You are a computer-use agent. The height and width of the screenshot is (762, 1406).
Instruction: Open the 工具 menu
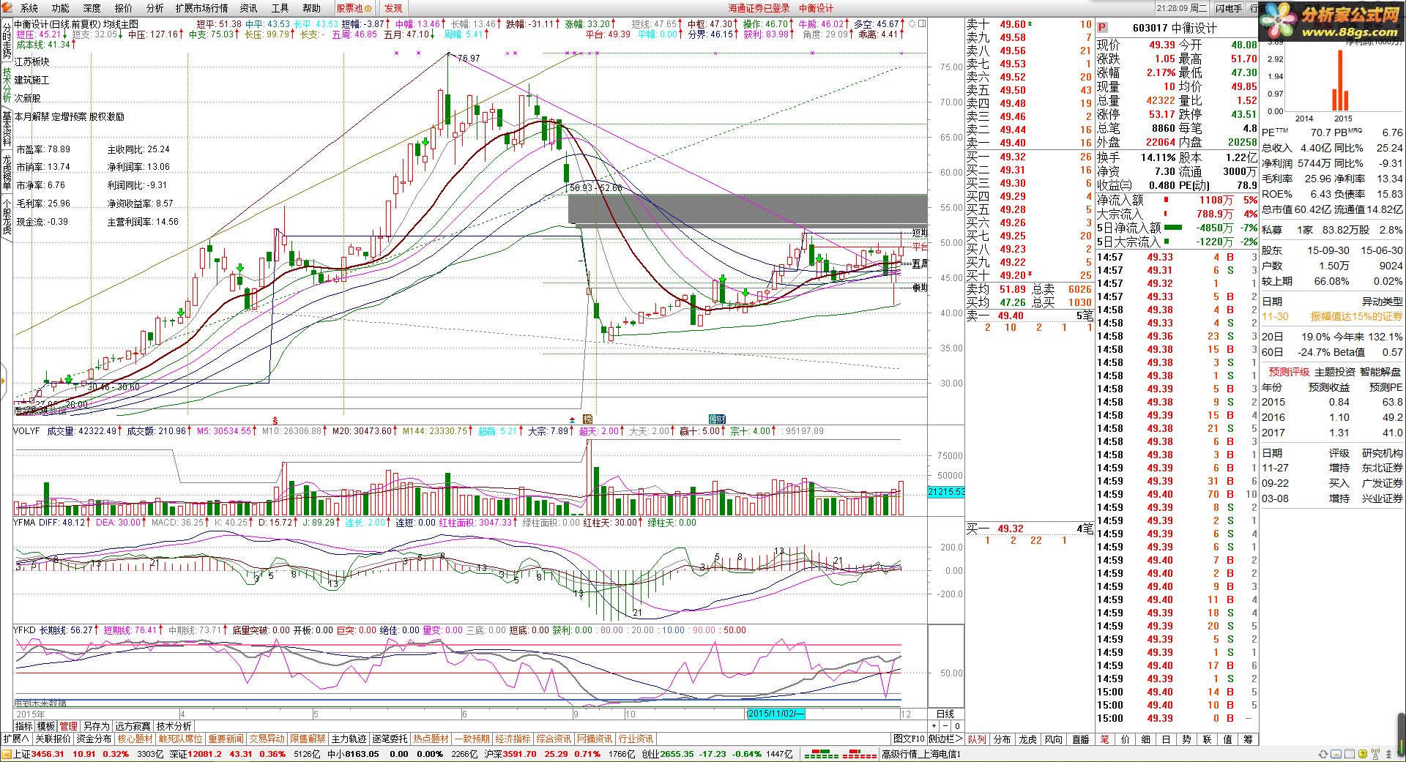coord(280,8)
